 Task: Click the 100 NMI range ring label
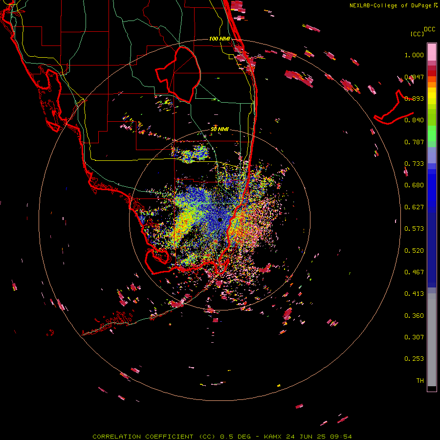point(220,39)
